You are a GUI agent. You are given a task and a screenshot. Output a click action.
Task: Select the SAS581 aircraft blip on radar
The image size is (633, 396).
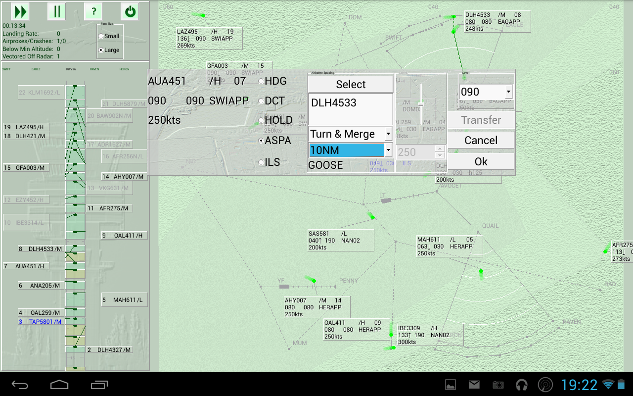click(372, 217)
